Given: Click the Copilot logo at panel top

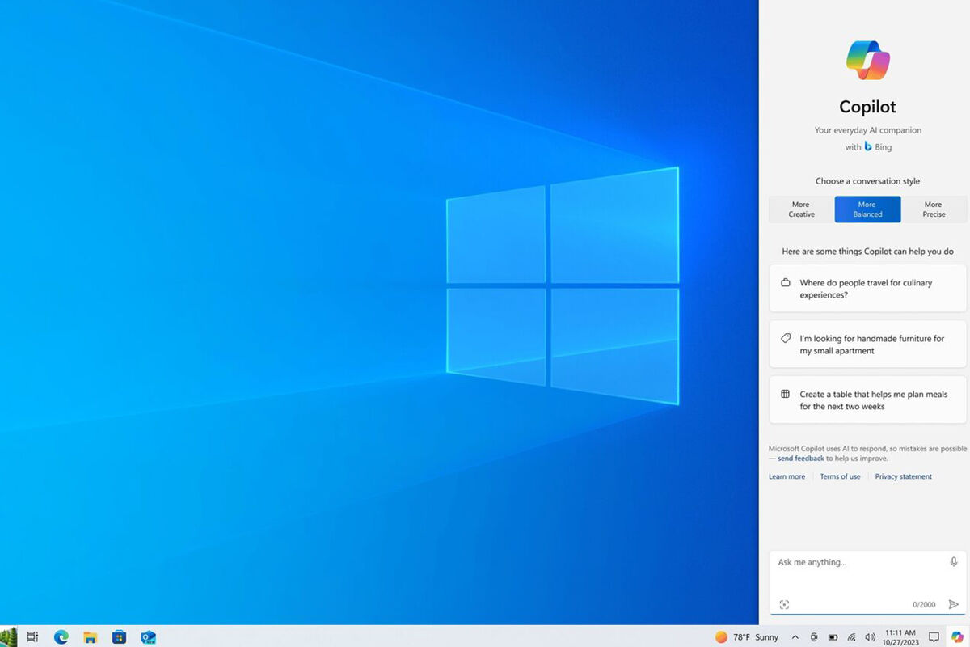Looking at the screenshot, I should [x=867, y=61].
